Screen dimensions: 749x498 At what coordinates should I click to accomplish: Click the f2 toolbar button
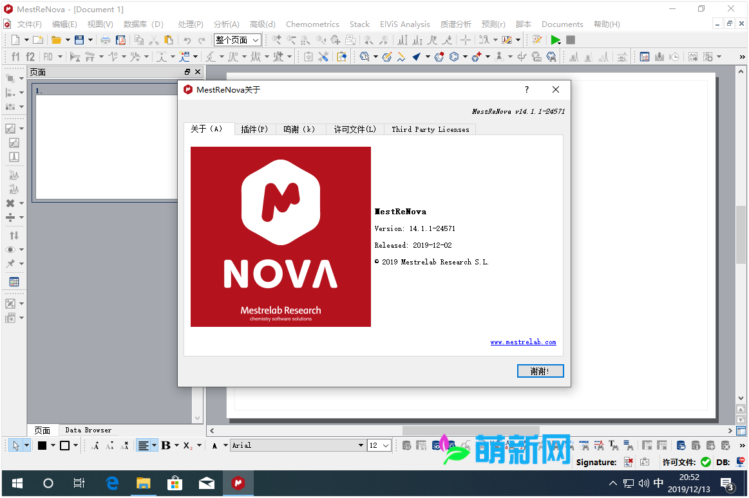tap(30, 57)
